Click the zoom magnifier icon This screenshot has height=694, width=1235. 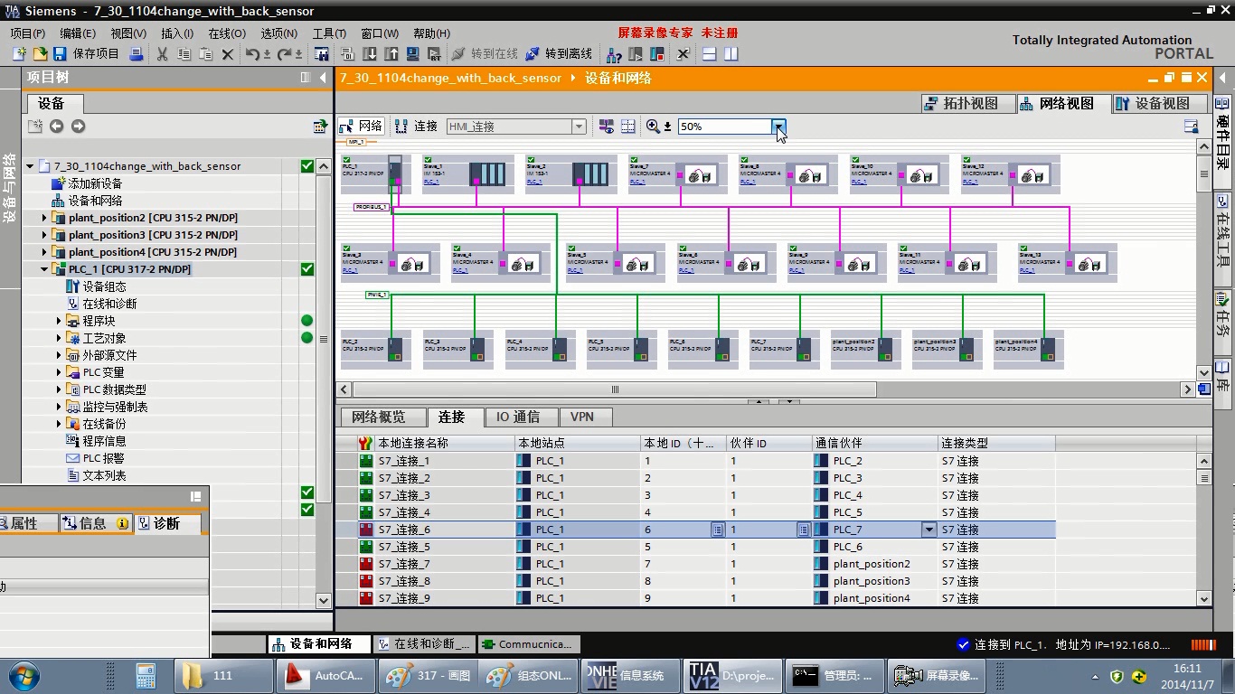coord(653,127)
